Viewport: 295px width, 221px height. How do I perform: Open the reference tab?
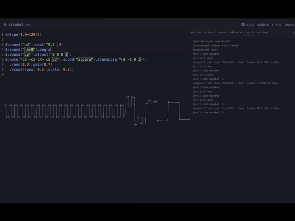click(235, 32)
